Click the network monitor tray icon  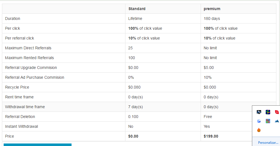click(259, 112)
